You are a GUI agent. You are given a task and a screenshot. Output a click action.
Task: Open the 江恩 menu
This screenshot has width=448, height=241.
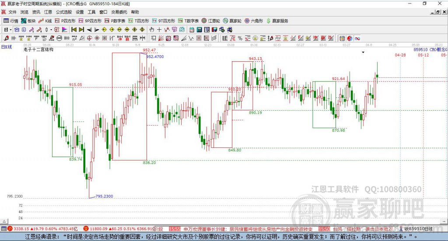(x=48, y=12)
